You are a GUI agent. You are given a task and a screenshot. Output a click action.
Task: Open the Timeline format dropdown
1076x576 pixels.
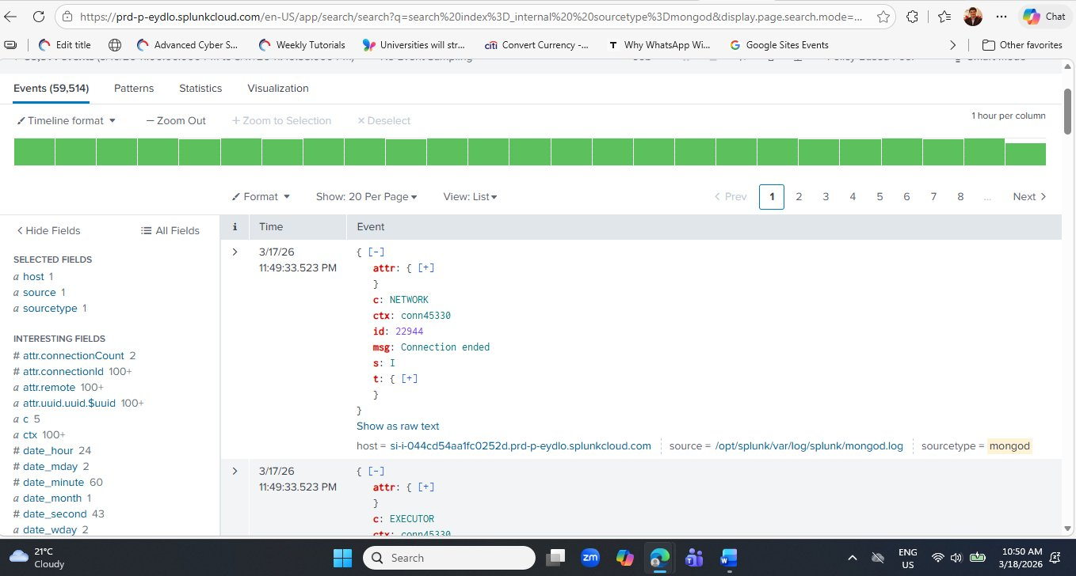pos(67,120)
